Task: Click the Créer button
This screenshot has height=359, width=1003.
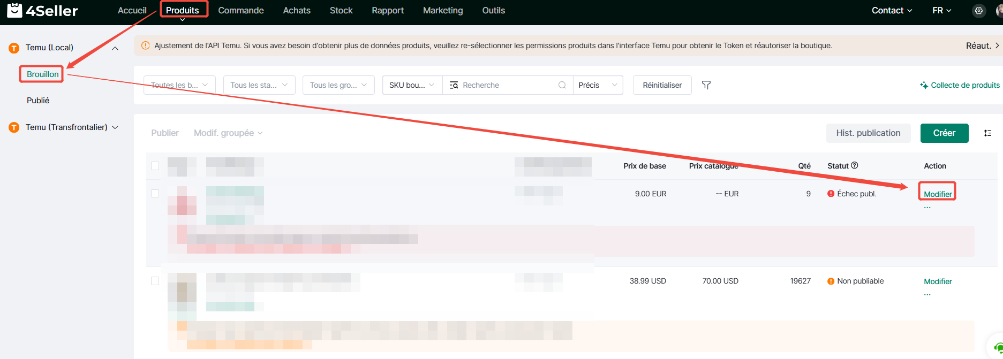Action: [x=944, y=133]
